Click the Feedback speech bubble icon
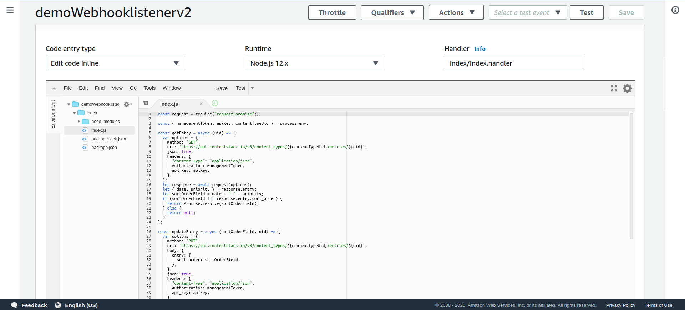This screenshot has width=685, height=310. (14, 305)
